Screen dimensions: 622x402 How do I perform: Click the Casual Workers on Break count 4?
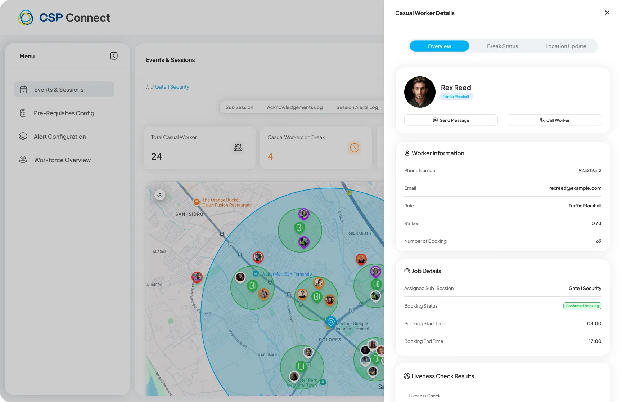pos(270,157)
